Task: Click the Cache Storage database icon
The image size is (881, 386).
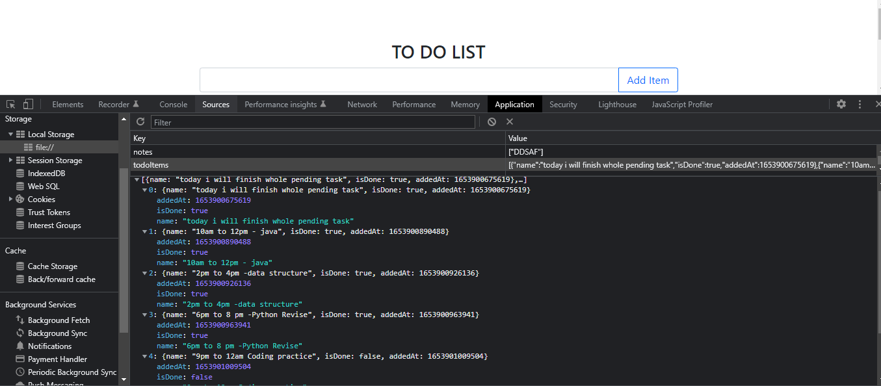Action: coord(21,266)
